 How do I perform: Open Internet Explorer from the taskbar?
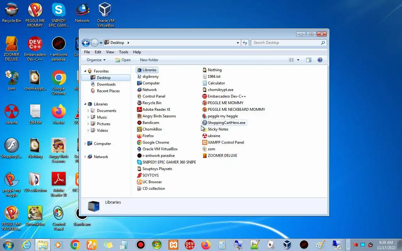tap(26, 245)
